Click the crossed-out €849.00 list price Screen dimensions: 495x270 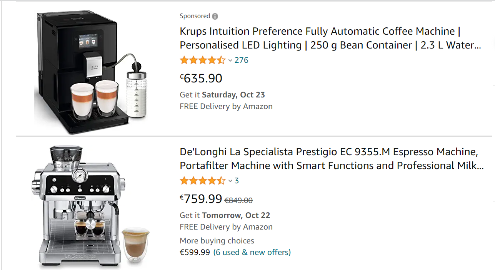click(238, 200)
